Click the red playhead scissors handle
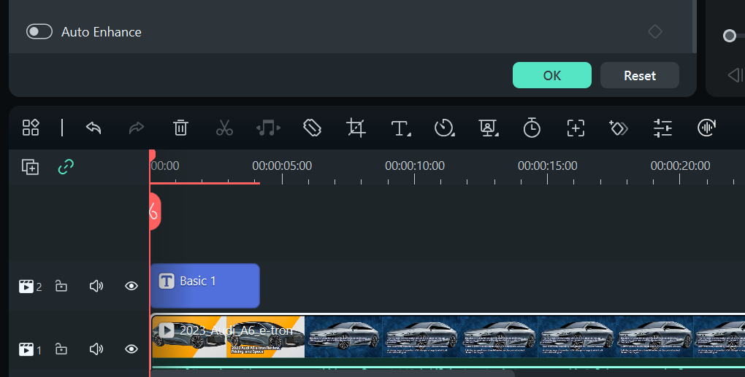The image size is (745, 377). coord(155,211)
